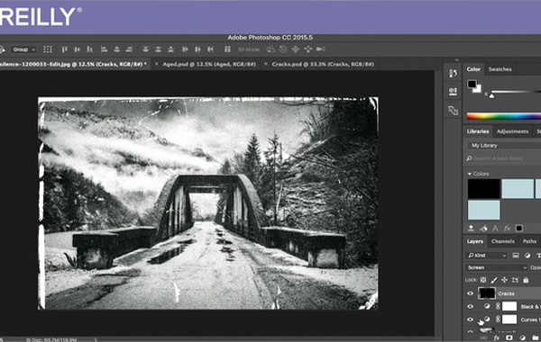This screenshot has height=342, width=541.
Task: Create new adjustment layer button
Action: pos(522,338)
